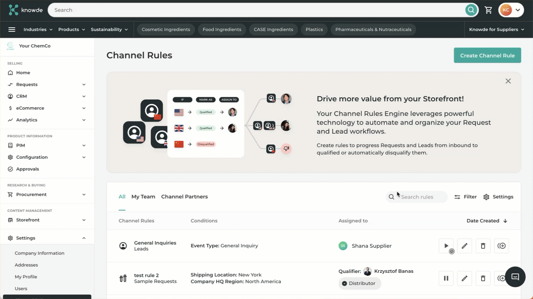Image resolution: width=533 pixels, height=299 pixels.
Task: Click Food Ingredients chip
Action: coord(222,30)
